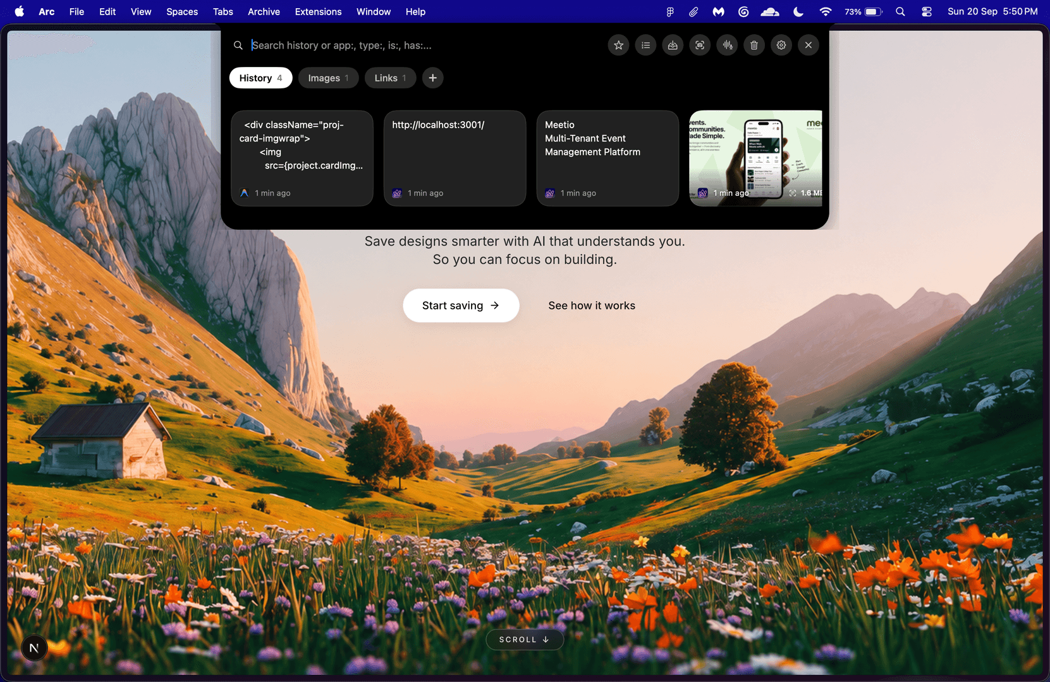The width and height of the screenshot is (1050, 682).
Task: Switch to the History tab
Action: click(260, 78)
